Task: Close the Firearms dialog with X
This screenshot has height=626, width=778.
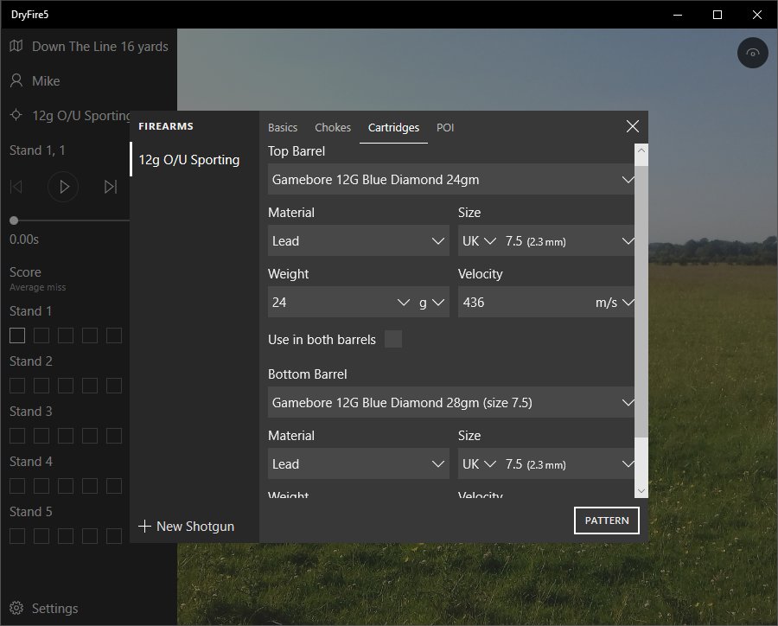Action: point(633,126)
